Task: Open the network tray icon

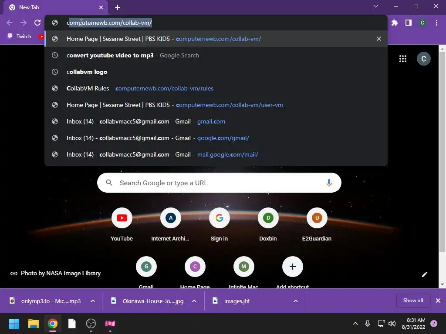Action: tap(381, 323)
